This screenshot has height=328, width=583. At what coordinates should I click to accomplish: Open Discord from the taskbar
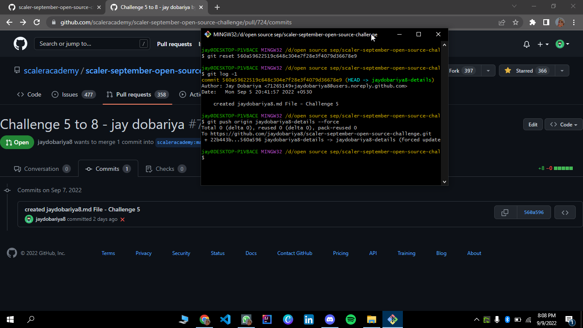(329, 319)
